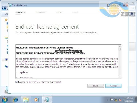Open the taskbar clock showing 11:16 PM
Screen dimensions: 137x103
coord(129,100)
